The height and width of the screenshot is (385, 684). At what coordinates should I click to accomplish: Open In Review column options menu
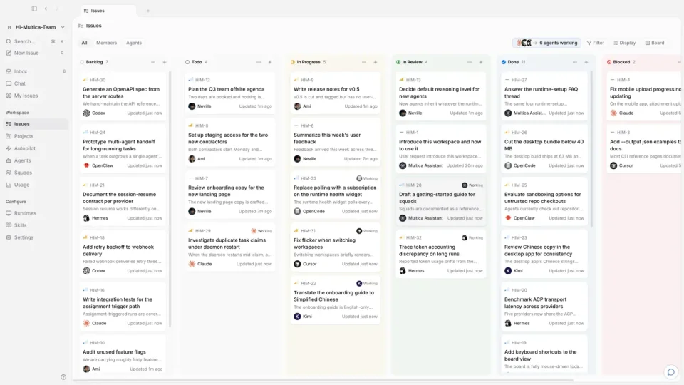coord(470,62)
